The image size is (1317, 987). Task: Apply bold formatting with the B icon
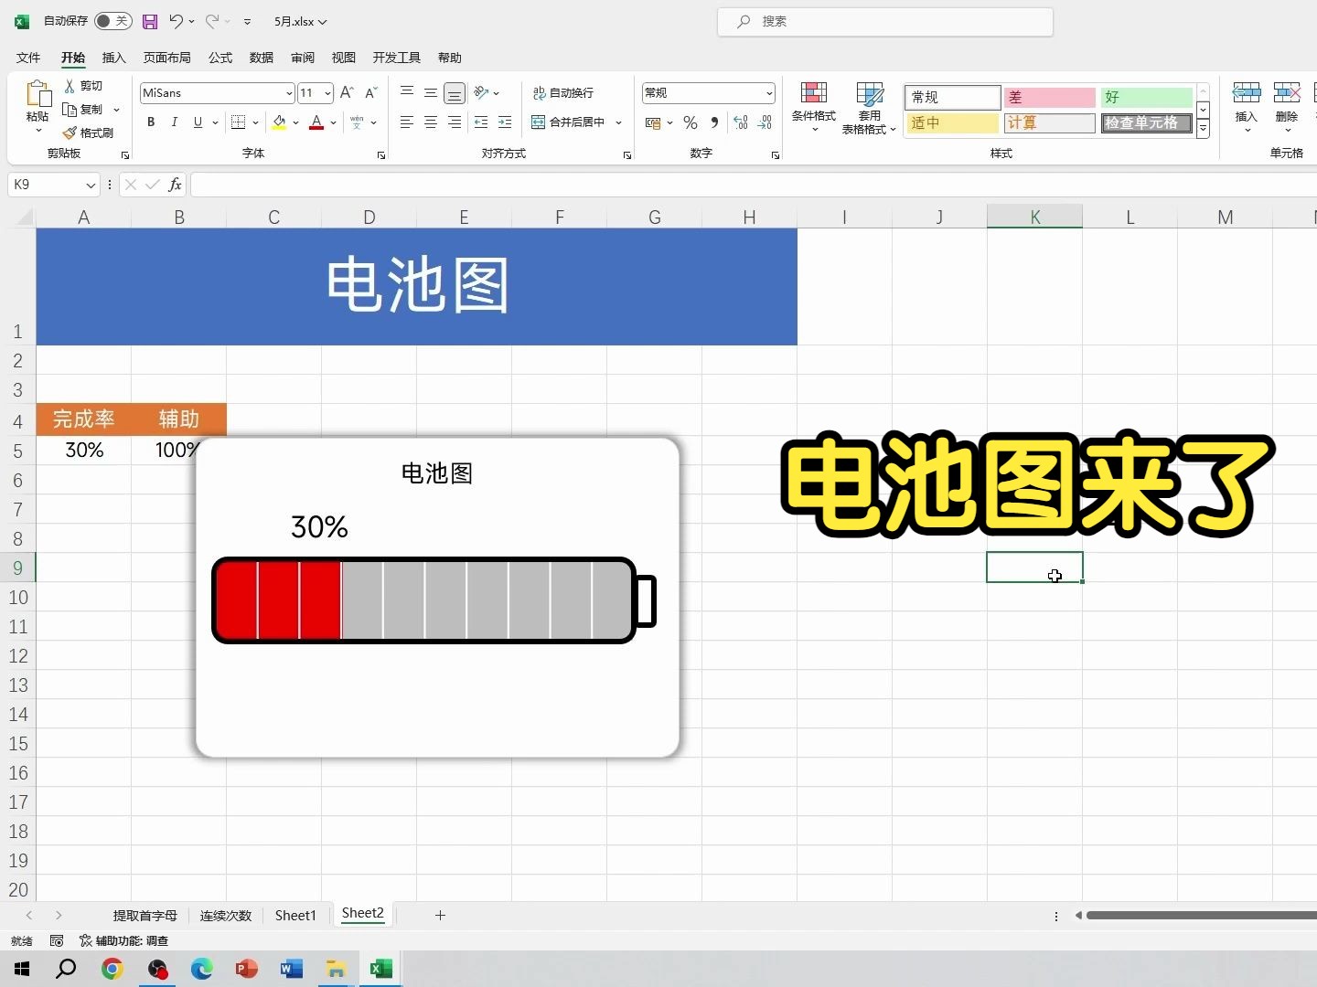(x=150, y=122)
